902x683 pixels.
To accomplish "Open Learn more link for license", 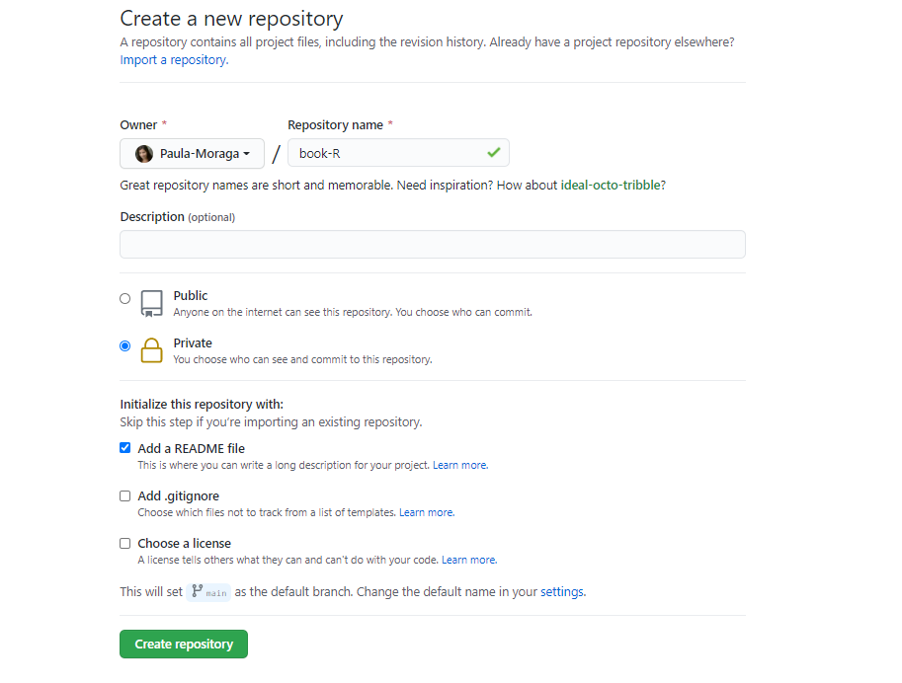I will [469, 560].
